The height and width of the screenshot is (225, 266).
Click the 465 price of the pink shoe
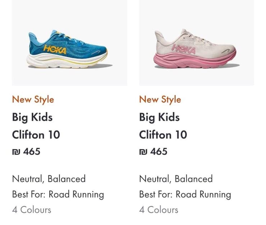(159, 152)
